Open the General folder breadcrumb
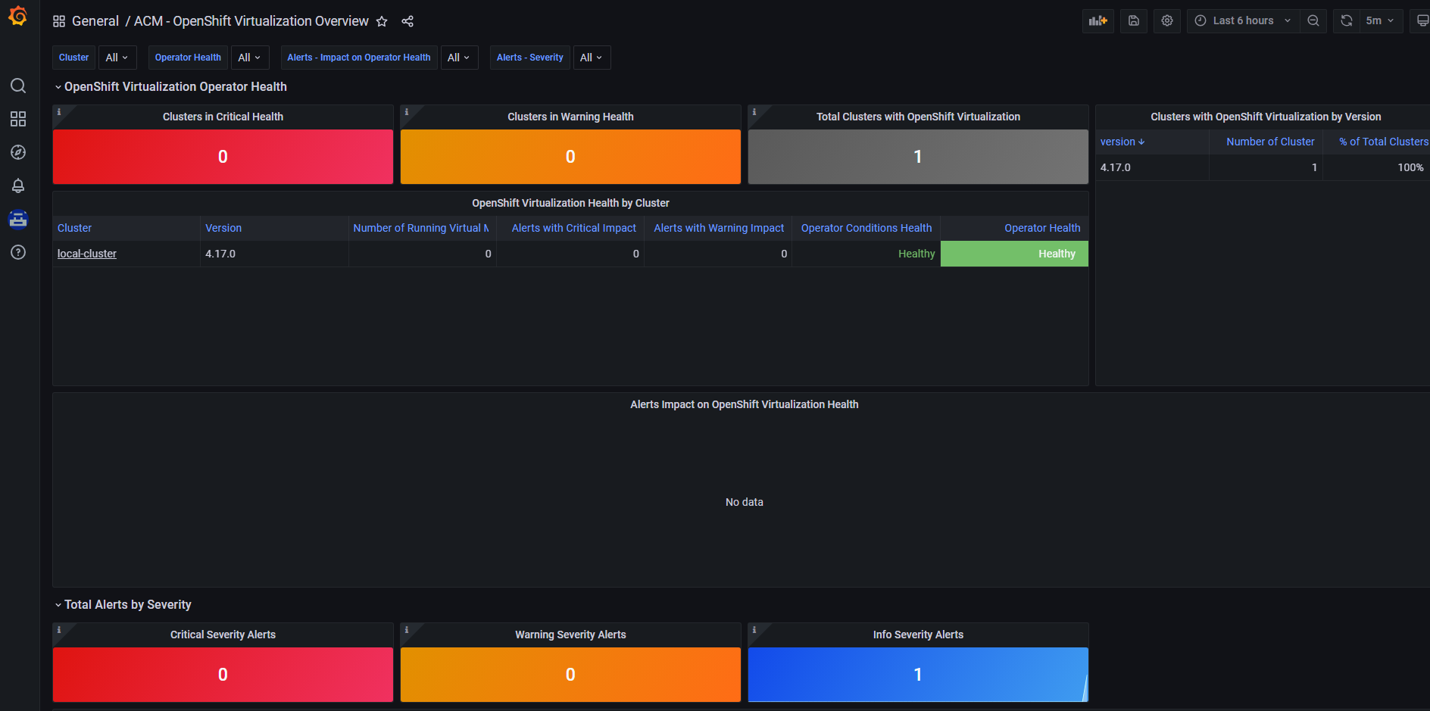This screenshot has height=711, width=1430. point(95,21)
